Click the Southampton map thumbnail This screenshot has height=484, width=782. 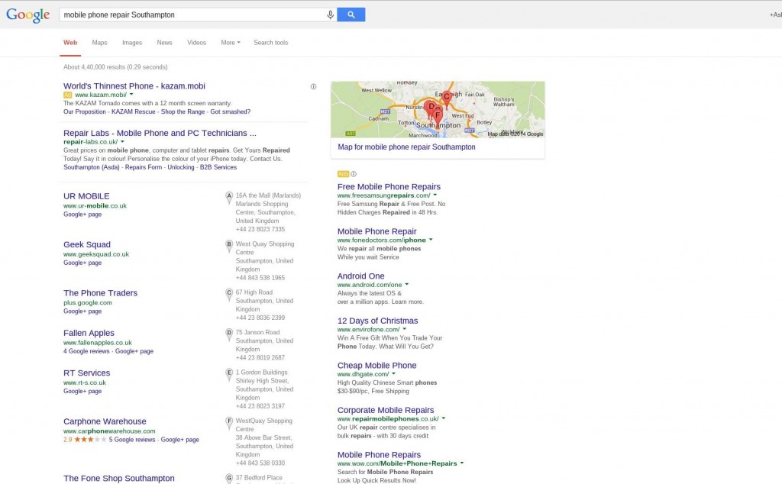(x=438, y=110)
